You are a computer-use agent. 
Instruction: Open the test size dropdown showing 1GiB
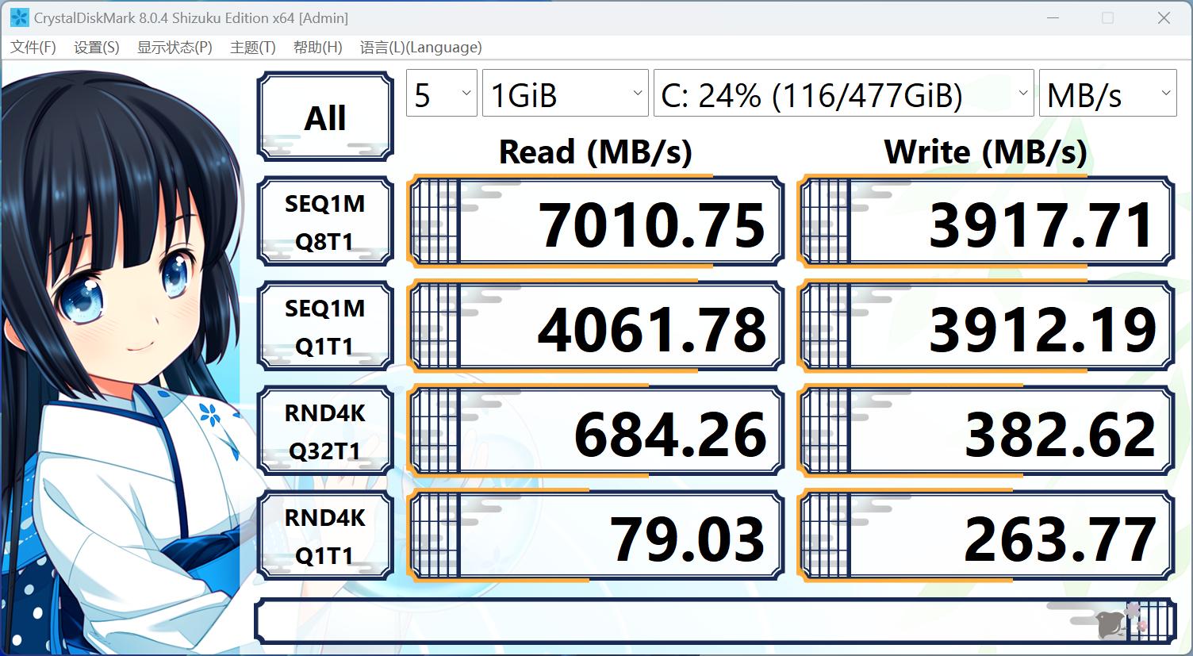(565, 93)
